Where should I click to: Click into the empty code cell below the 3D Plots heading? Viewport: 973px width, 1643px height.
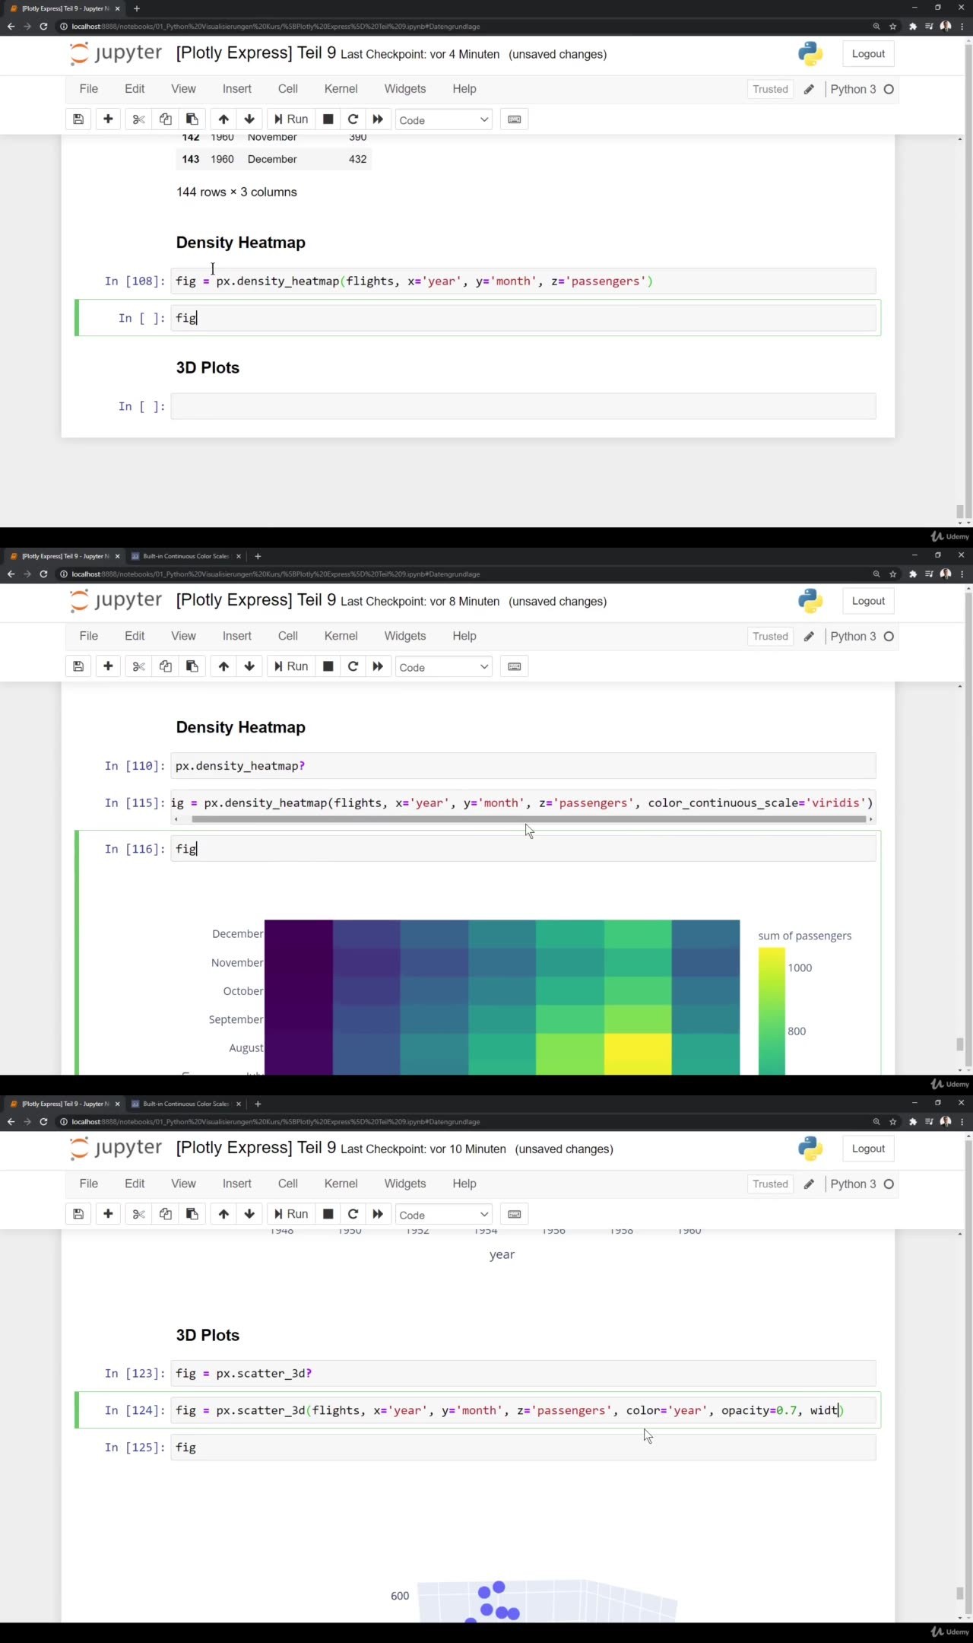pyautogui.click(x=523, y=406)
